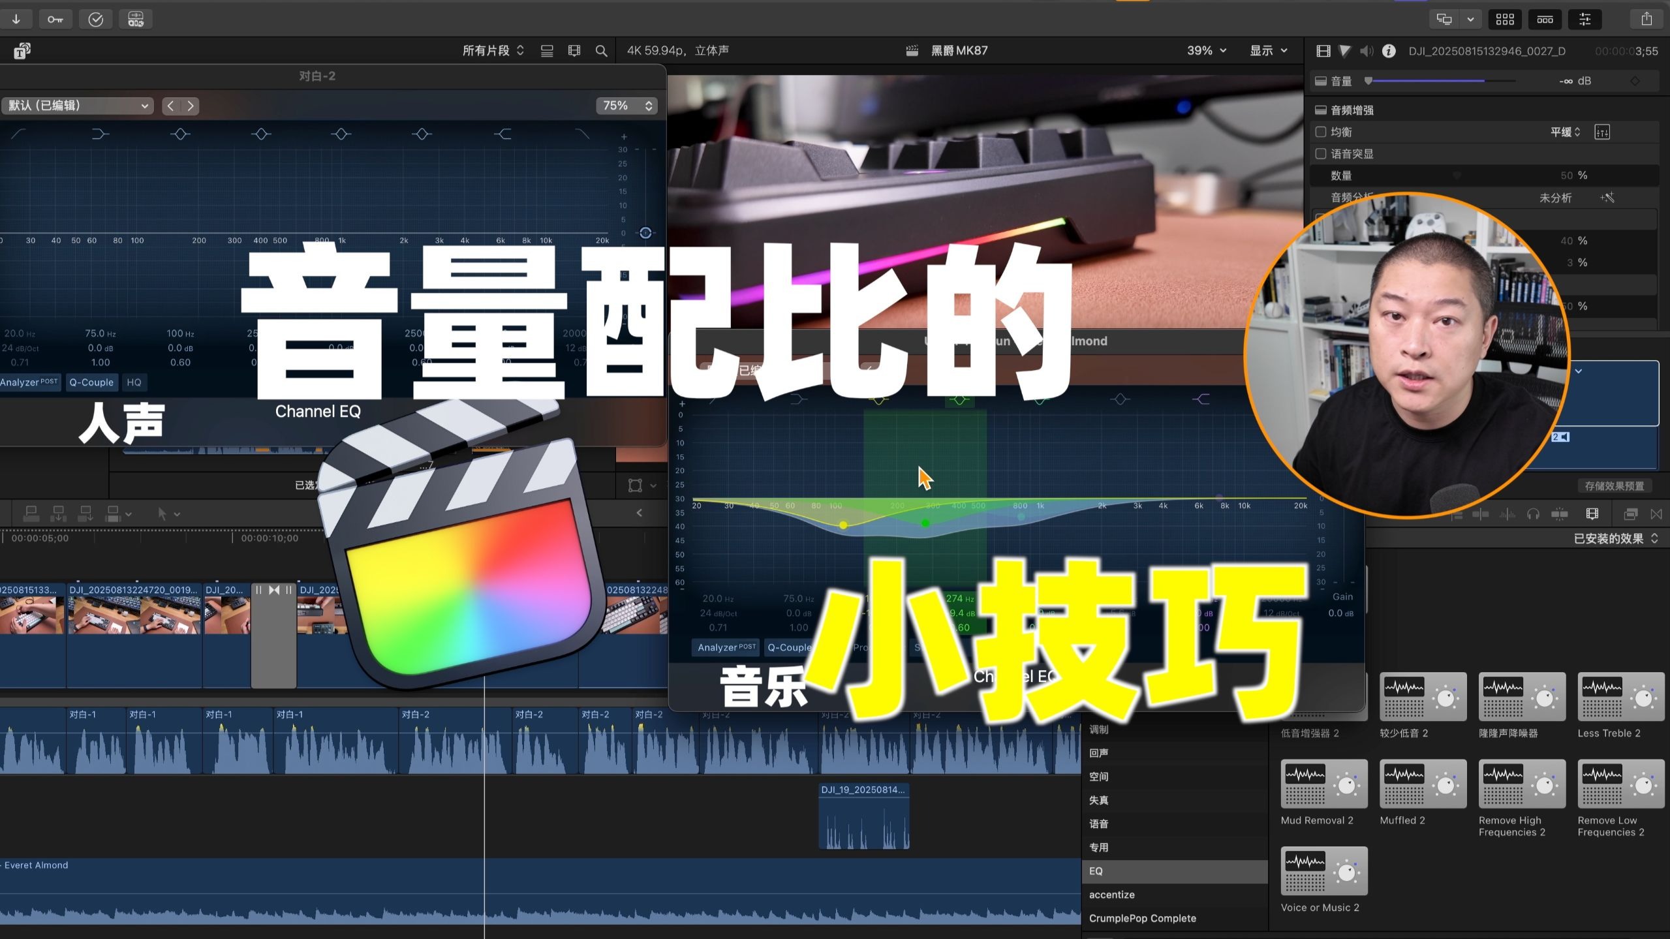Toggle Analyzer POST in 对白-2 EQ
This screenshot has height=939, width=1670.
click(30, 382)
